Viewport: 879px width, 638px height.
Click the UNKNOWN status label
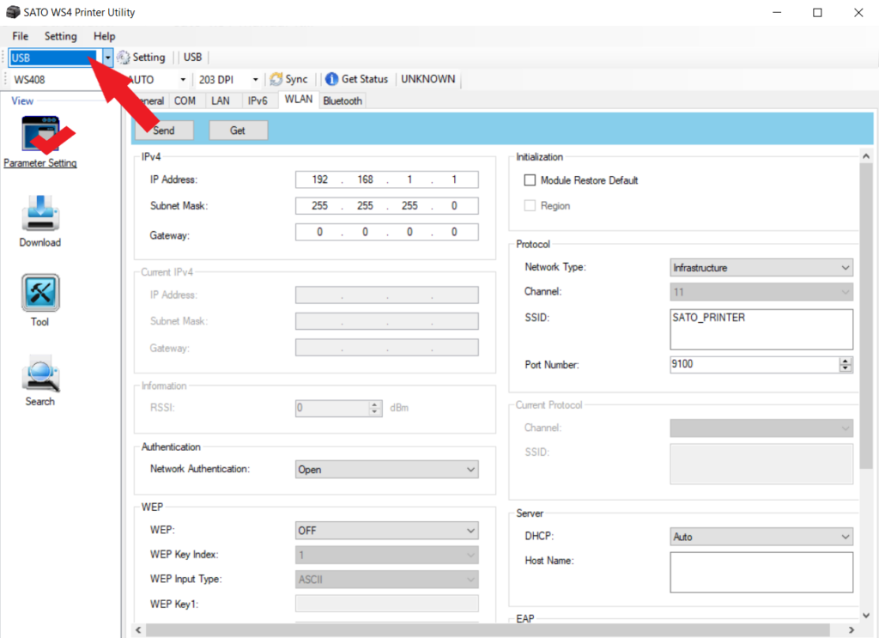[428, 79]
